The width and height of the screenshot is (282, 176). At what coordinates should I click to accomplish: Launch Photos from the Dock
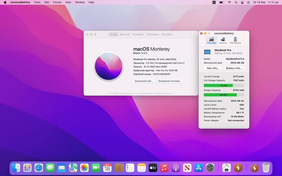[x=84, y=168]
